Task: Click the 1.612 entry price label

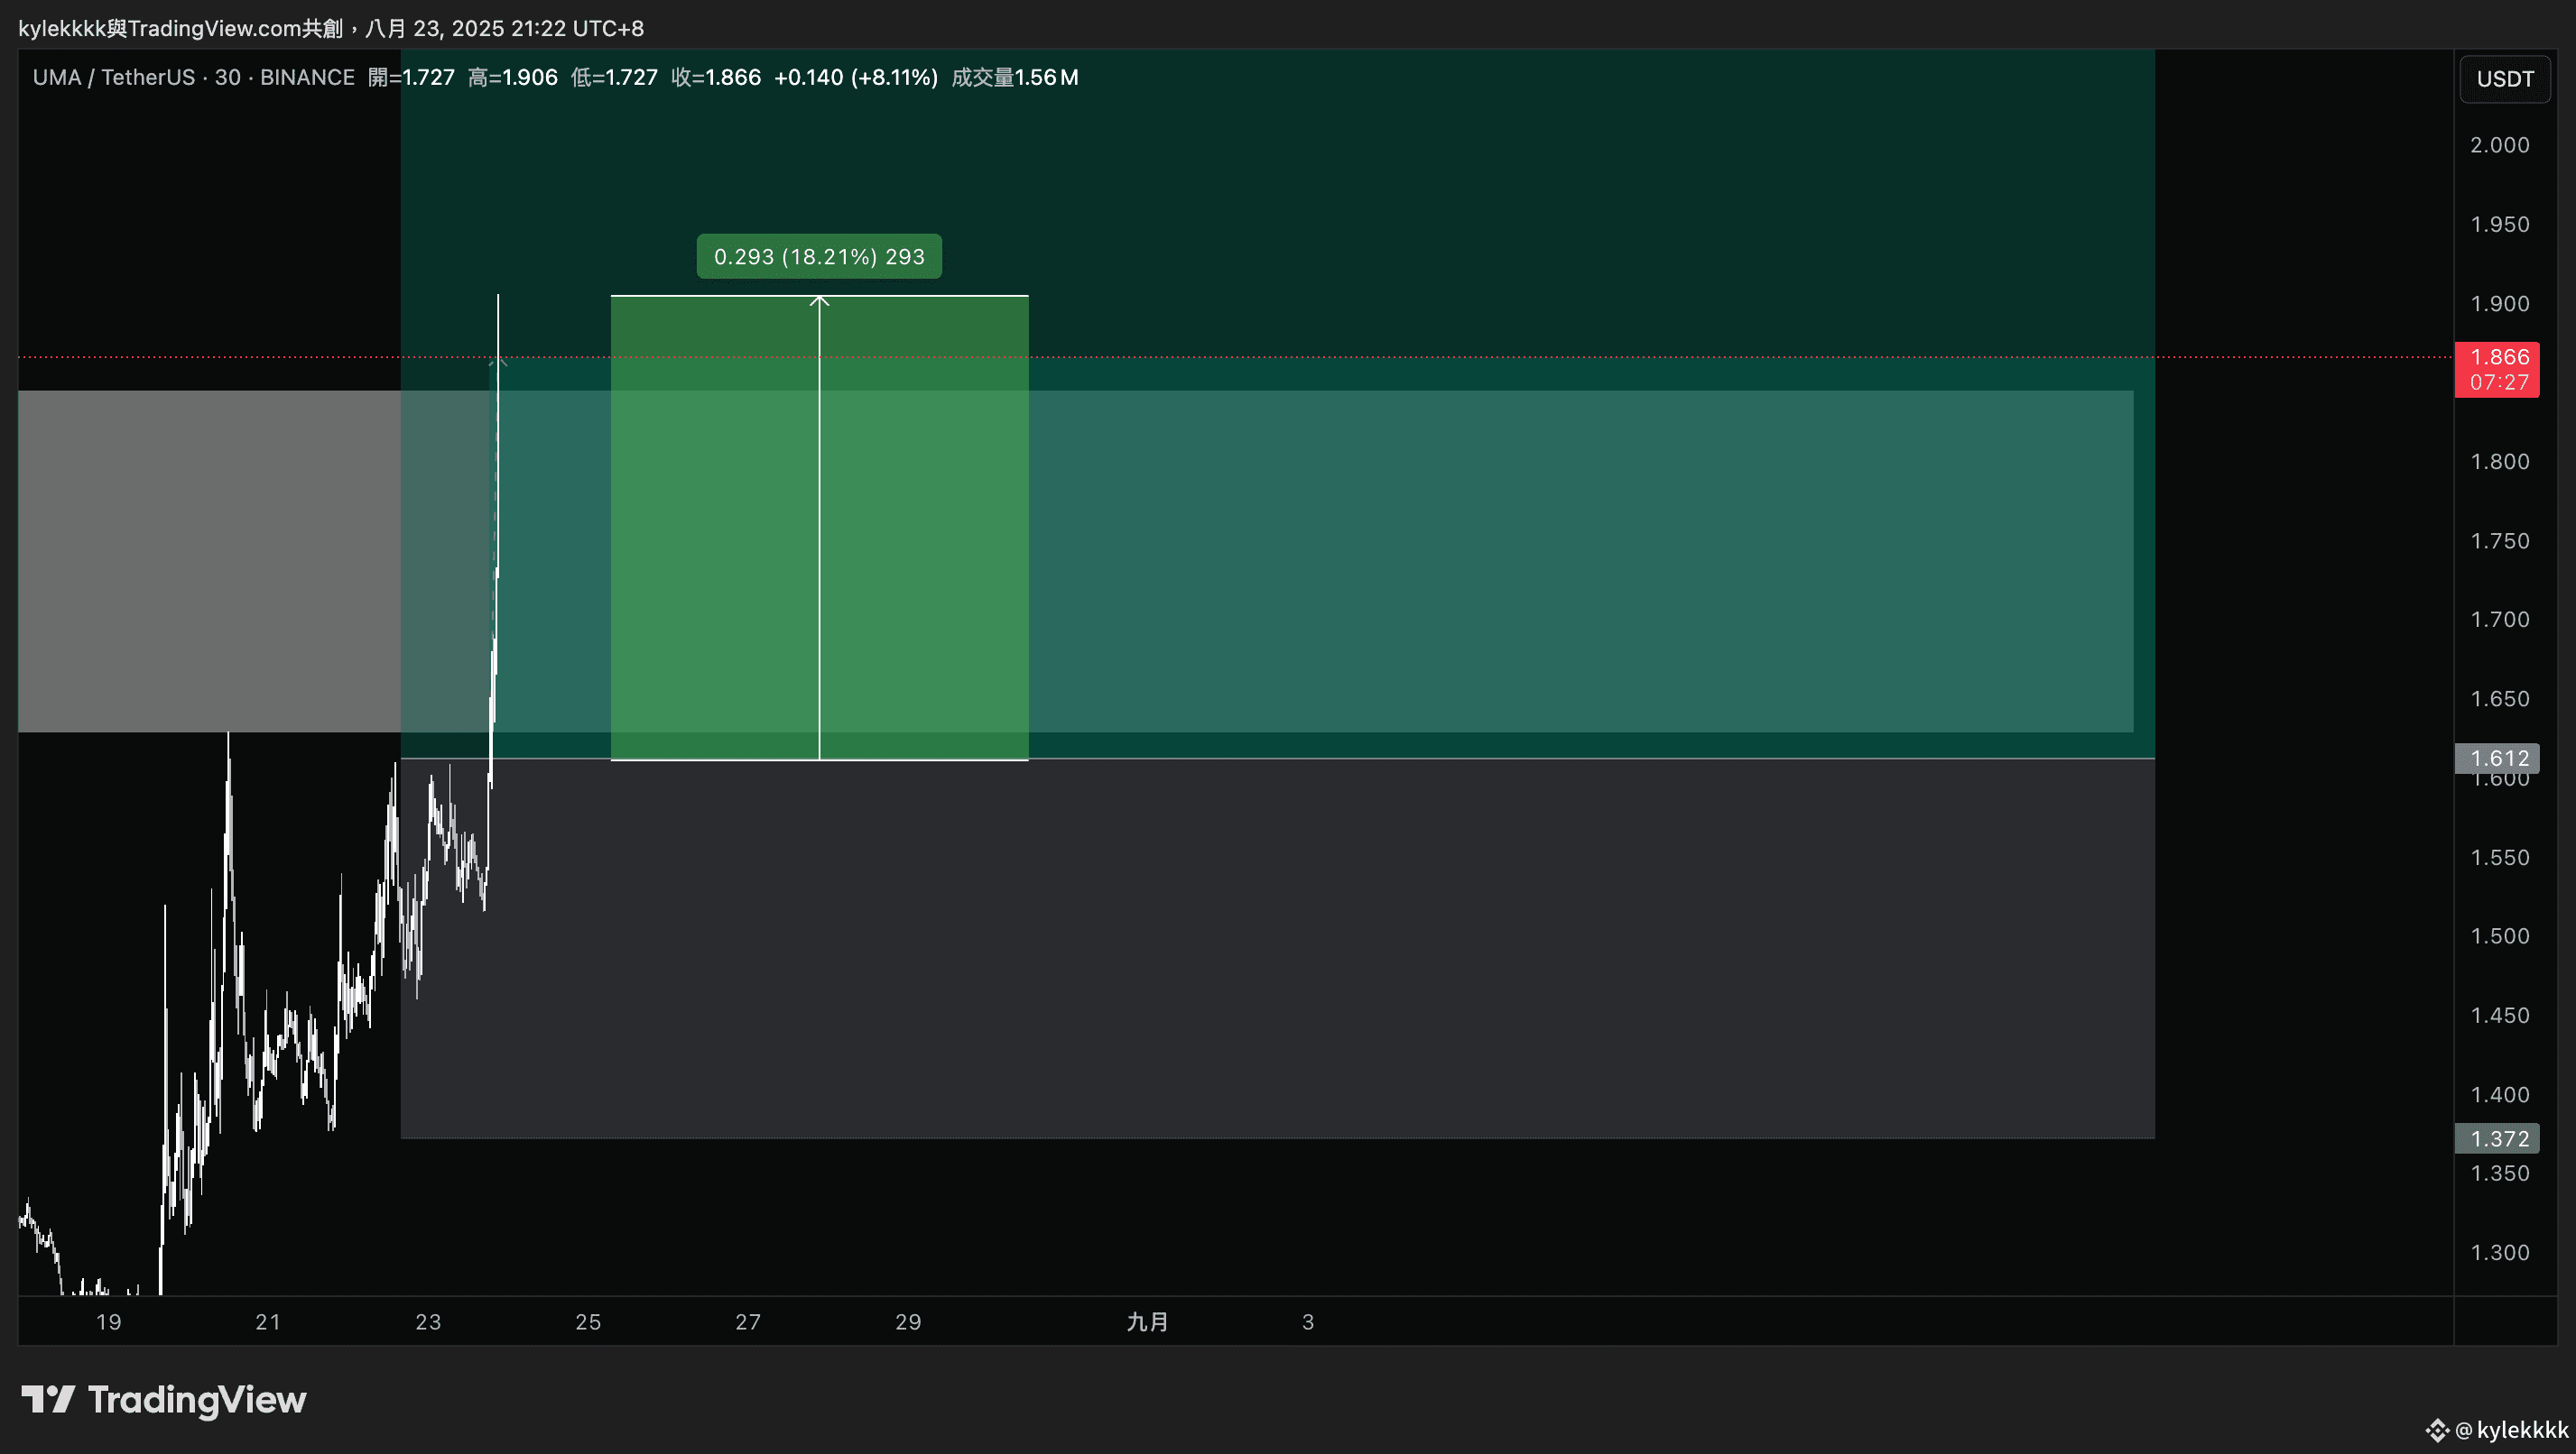Action: 2497,759
